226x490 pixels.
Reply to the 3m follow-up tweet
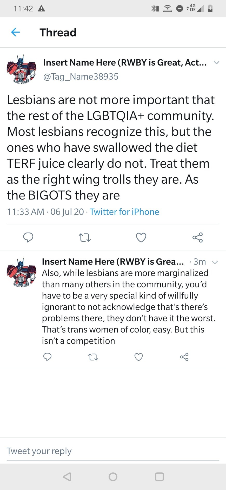tap(47, 357)
